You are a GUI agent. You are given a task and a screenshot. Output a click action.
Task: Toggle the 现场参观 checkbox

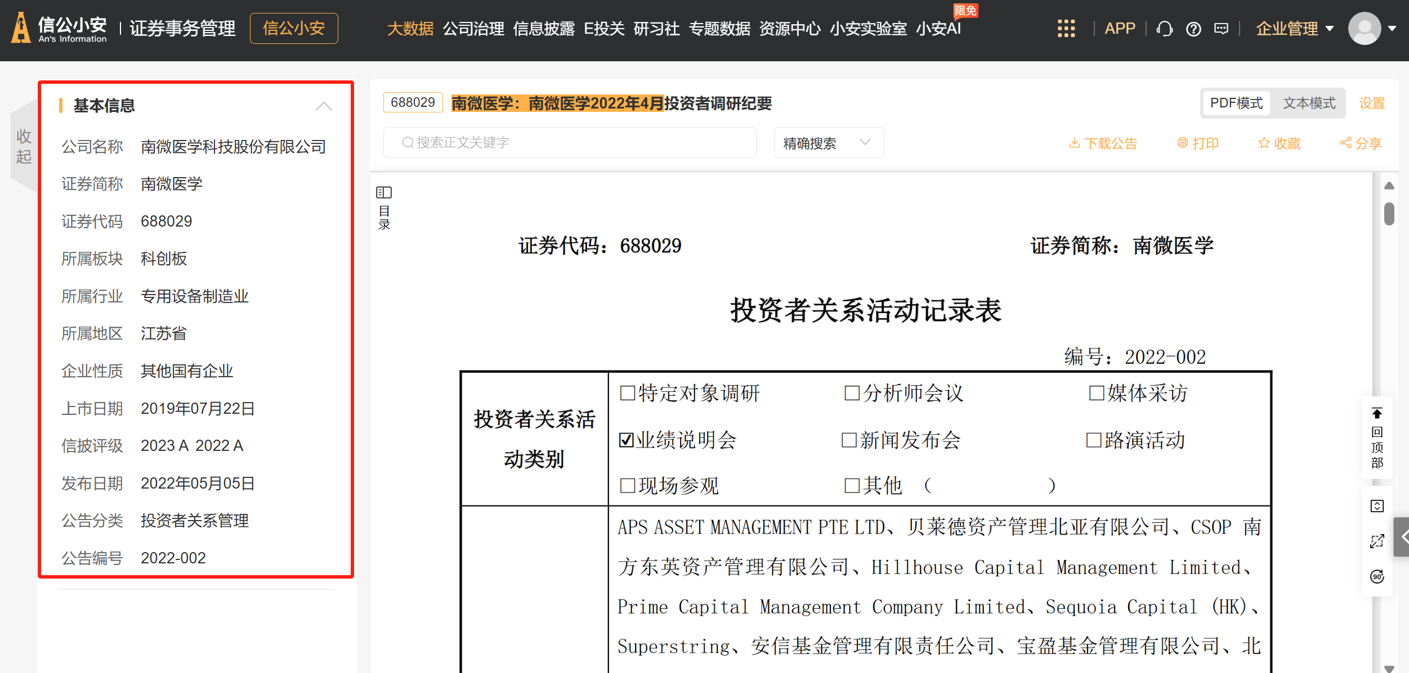point(627,486)
